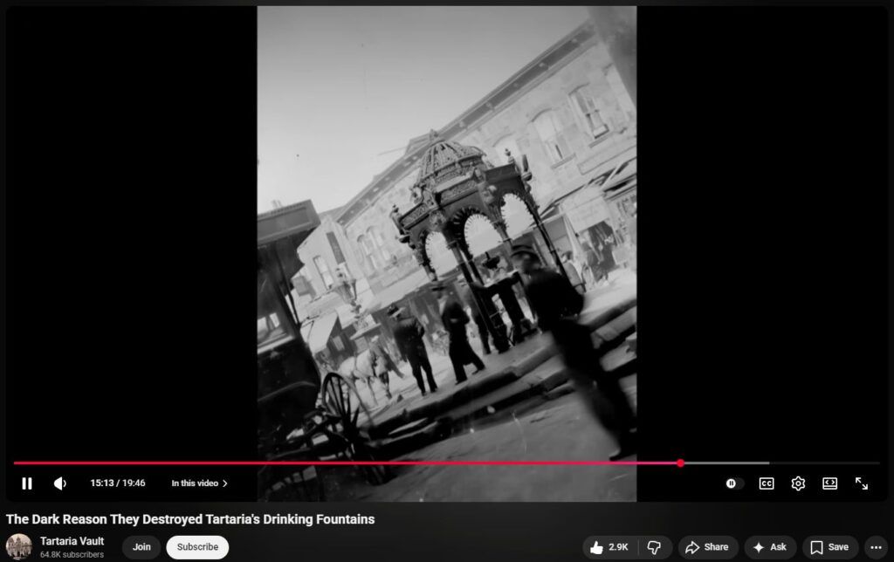The width and height of the screenshot is (894, 562).
Task: Switch to theater mode
Action: (x=829, y=483)
